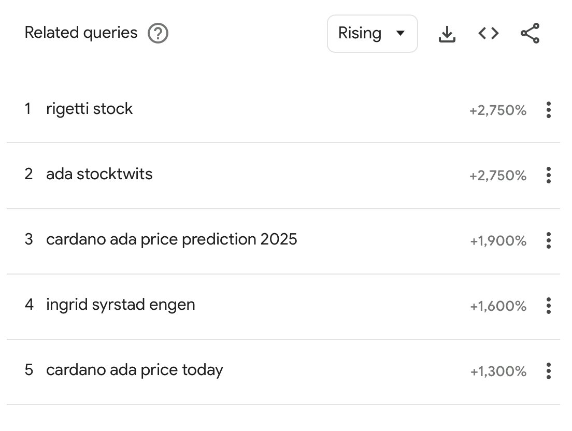Click the +1,600% rise value
The image size is (572, 431).
[498, 306]
